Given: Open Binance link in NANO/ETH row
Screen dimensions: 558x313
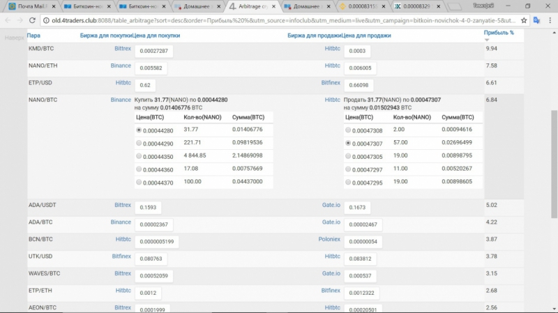Looking at the screenshot, I should 121,66.
